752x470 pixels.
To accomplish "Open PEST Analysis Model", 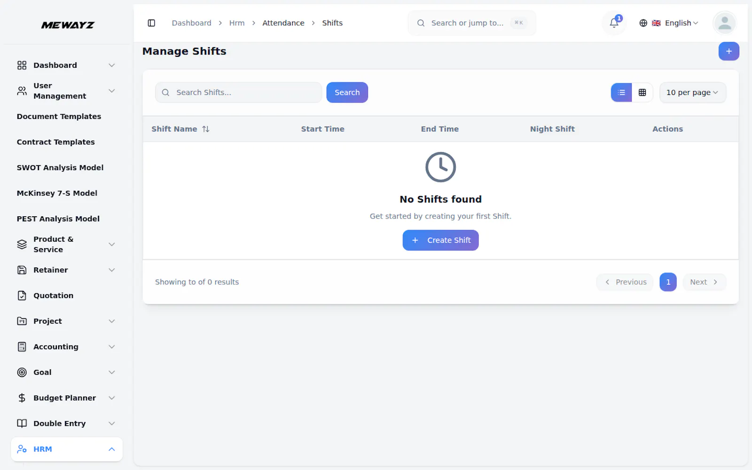I will (58, 219).
